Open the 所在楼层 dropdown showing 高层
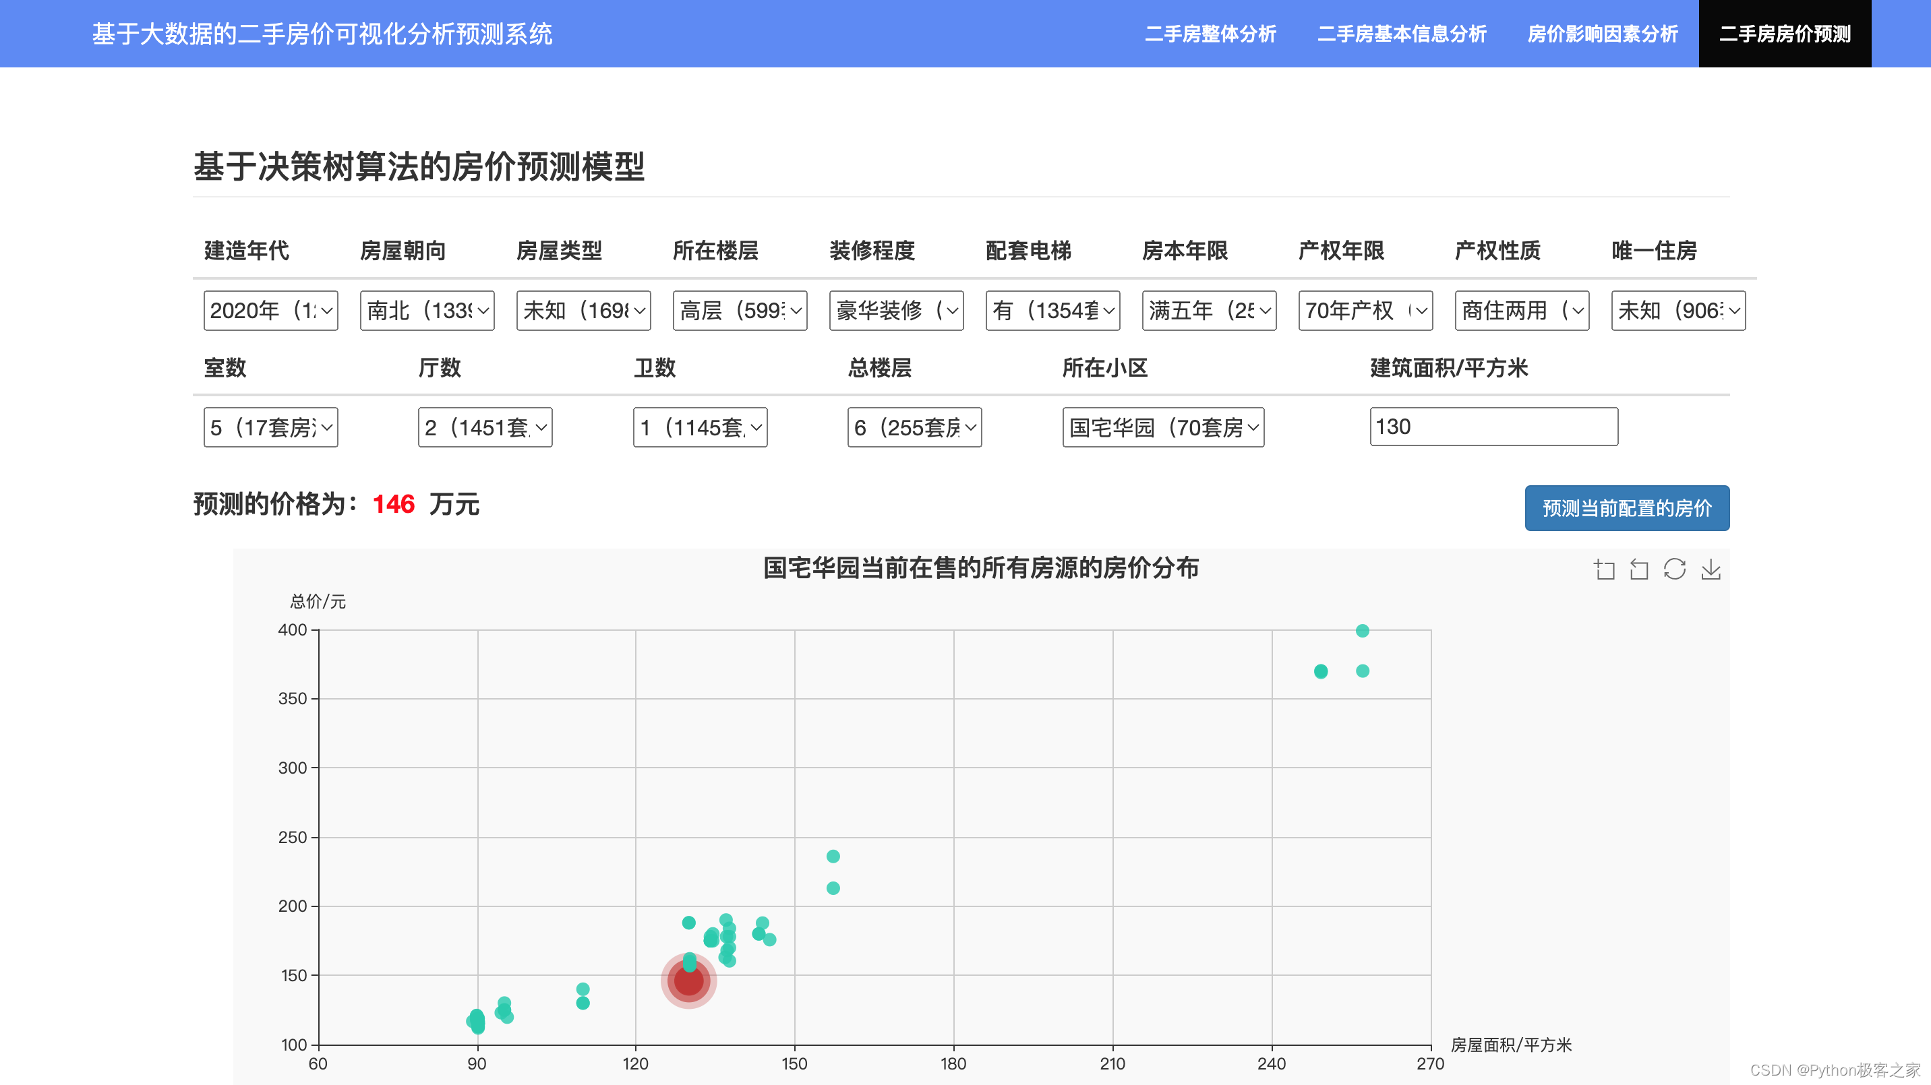Image resolution: width=1931 pixels, height=1085 pixels. tap(740, 310)
